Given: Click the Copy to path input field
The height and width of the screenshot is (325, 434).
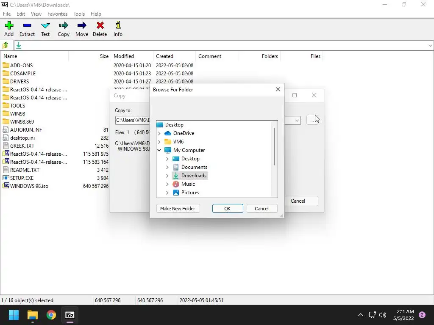Looking at the screenshot, I should coord(132,120).
